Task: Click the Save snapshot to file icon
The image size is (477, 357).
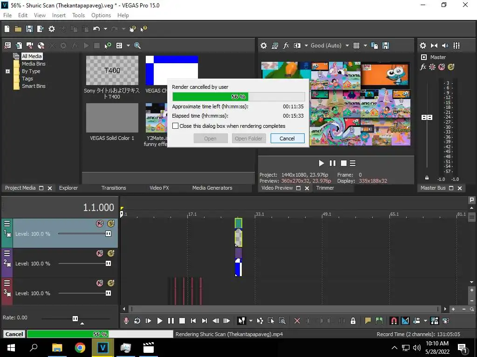Action: (x=386, y=46)
